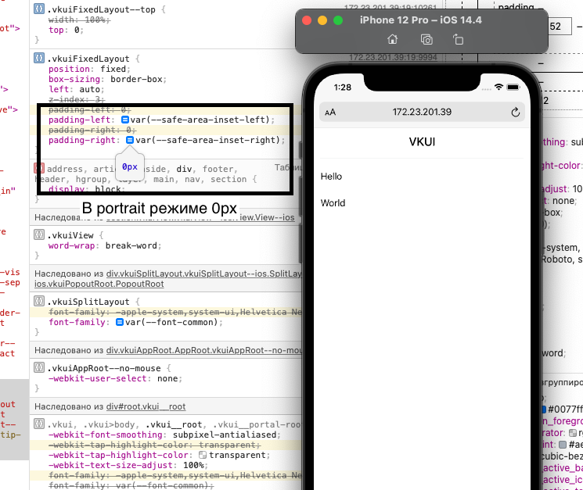583x490 pixels.
Task: Rotate the simulated iPhone with the rotate icon
Action: tap(458, 39)
